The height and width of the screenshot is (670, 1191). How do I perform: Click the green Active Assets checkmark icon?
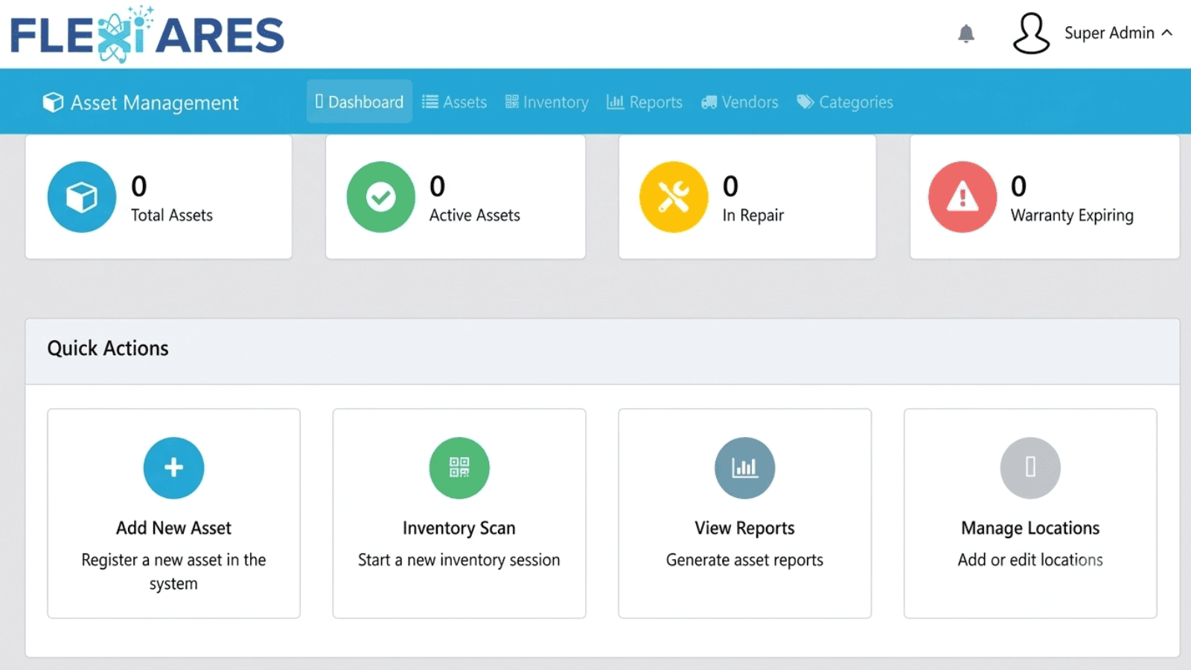pos(381,197)
